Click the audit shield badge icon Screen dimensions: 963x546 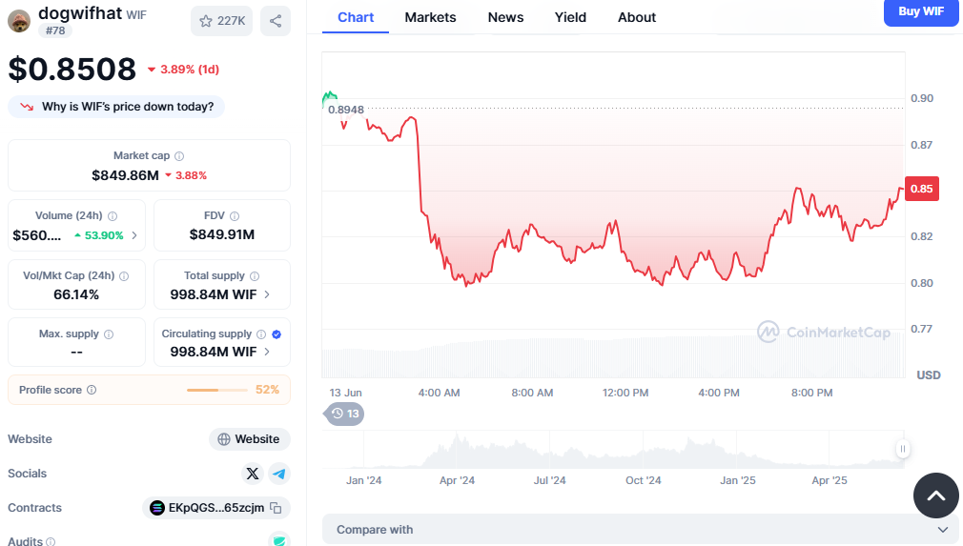279,540
